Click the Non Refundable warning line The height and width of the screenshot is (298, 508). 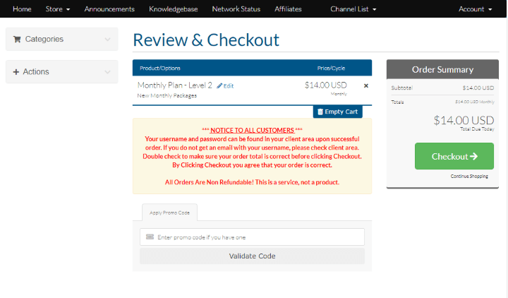[252, 182]
